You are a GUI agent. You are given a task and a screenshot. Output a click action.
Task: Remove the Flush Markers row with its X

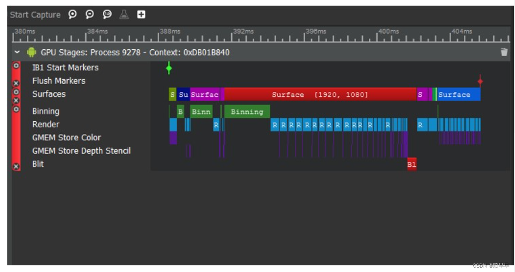click(16, 82)
